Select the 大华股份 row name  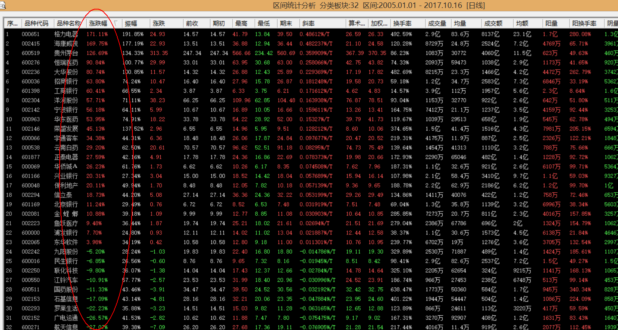66,72
